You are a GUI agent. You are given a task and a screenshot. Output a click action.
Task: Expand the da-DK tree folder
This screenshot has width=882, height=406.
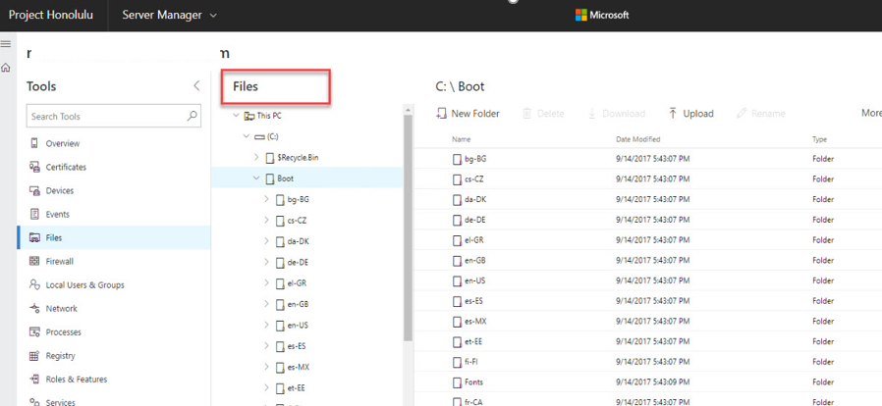(266, 241)
